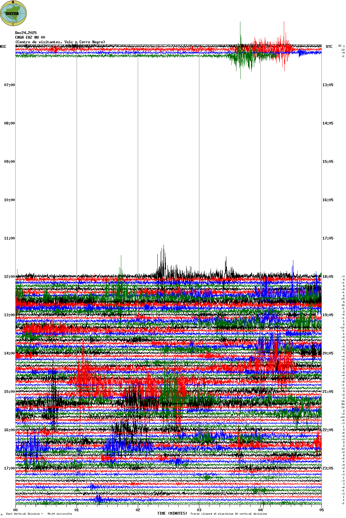Click the Each Vertical Division scale note
346x518 pixels.
pyautogui.click(x=39, y=514)
